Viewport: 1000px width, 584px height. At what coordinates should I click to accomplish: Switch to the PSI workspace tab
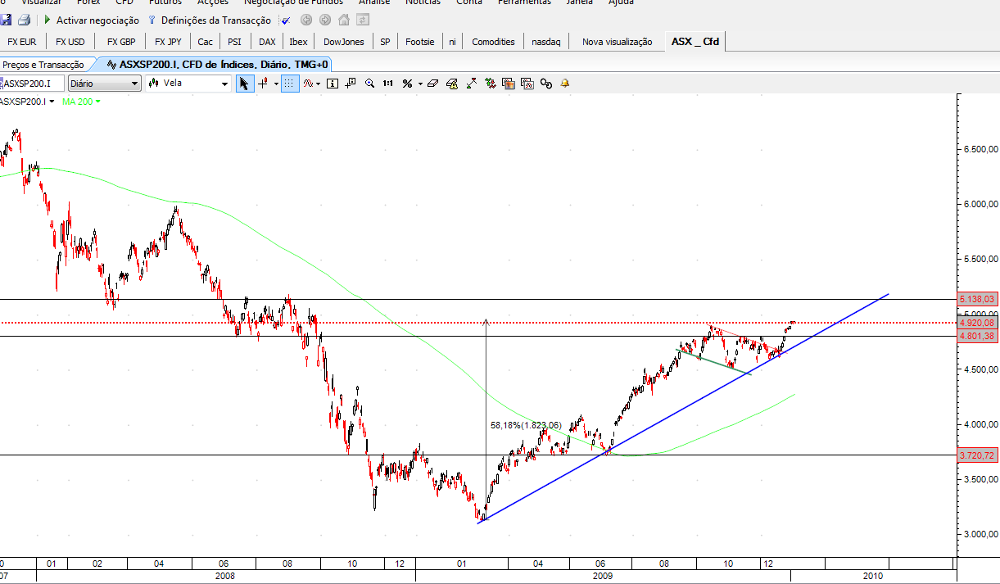[235, 42]
